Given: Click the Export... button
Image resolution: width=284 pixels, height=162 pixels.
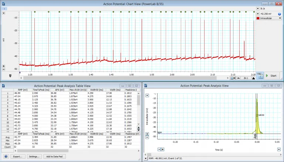Looking at the screenshot, I should (17, 156).
